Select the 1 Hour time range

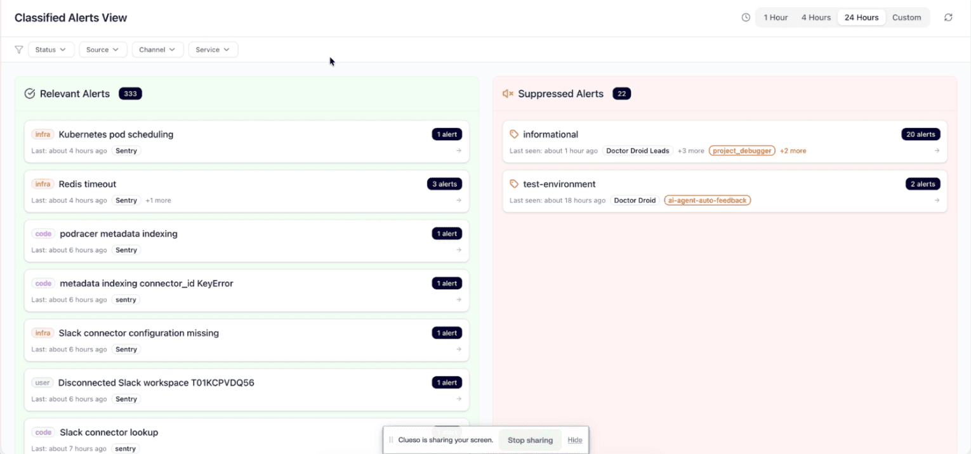[776, 17]
